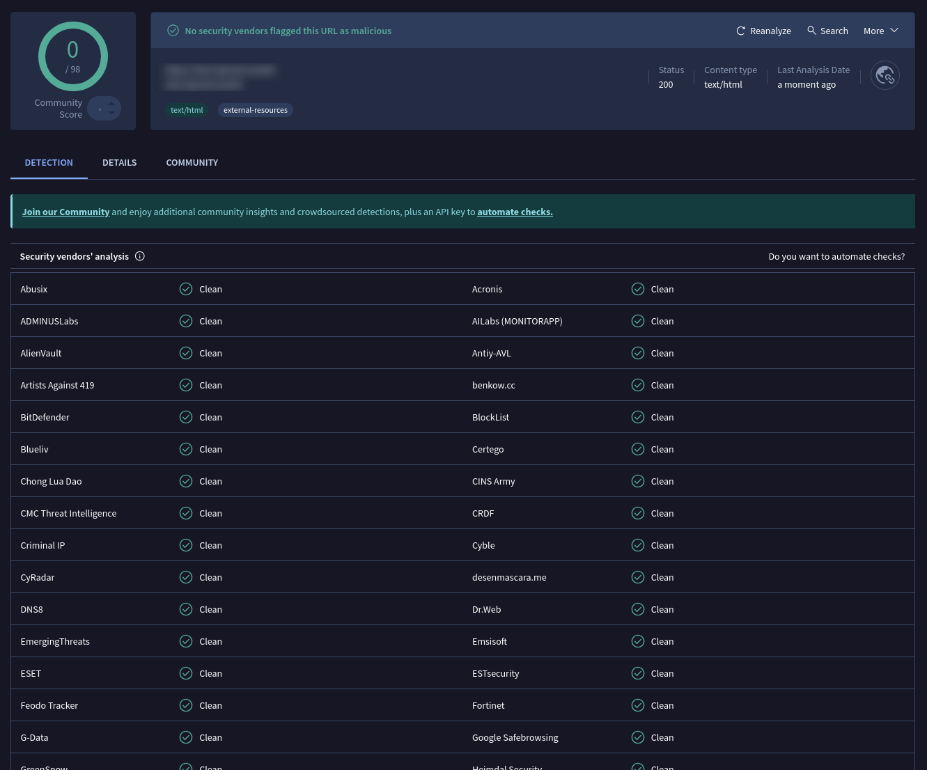The image size is (927, 770).
Task: Click the Clean check icon for DNS8
Action: pos(186,609)
